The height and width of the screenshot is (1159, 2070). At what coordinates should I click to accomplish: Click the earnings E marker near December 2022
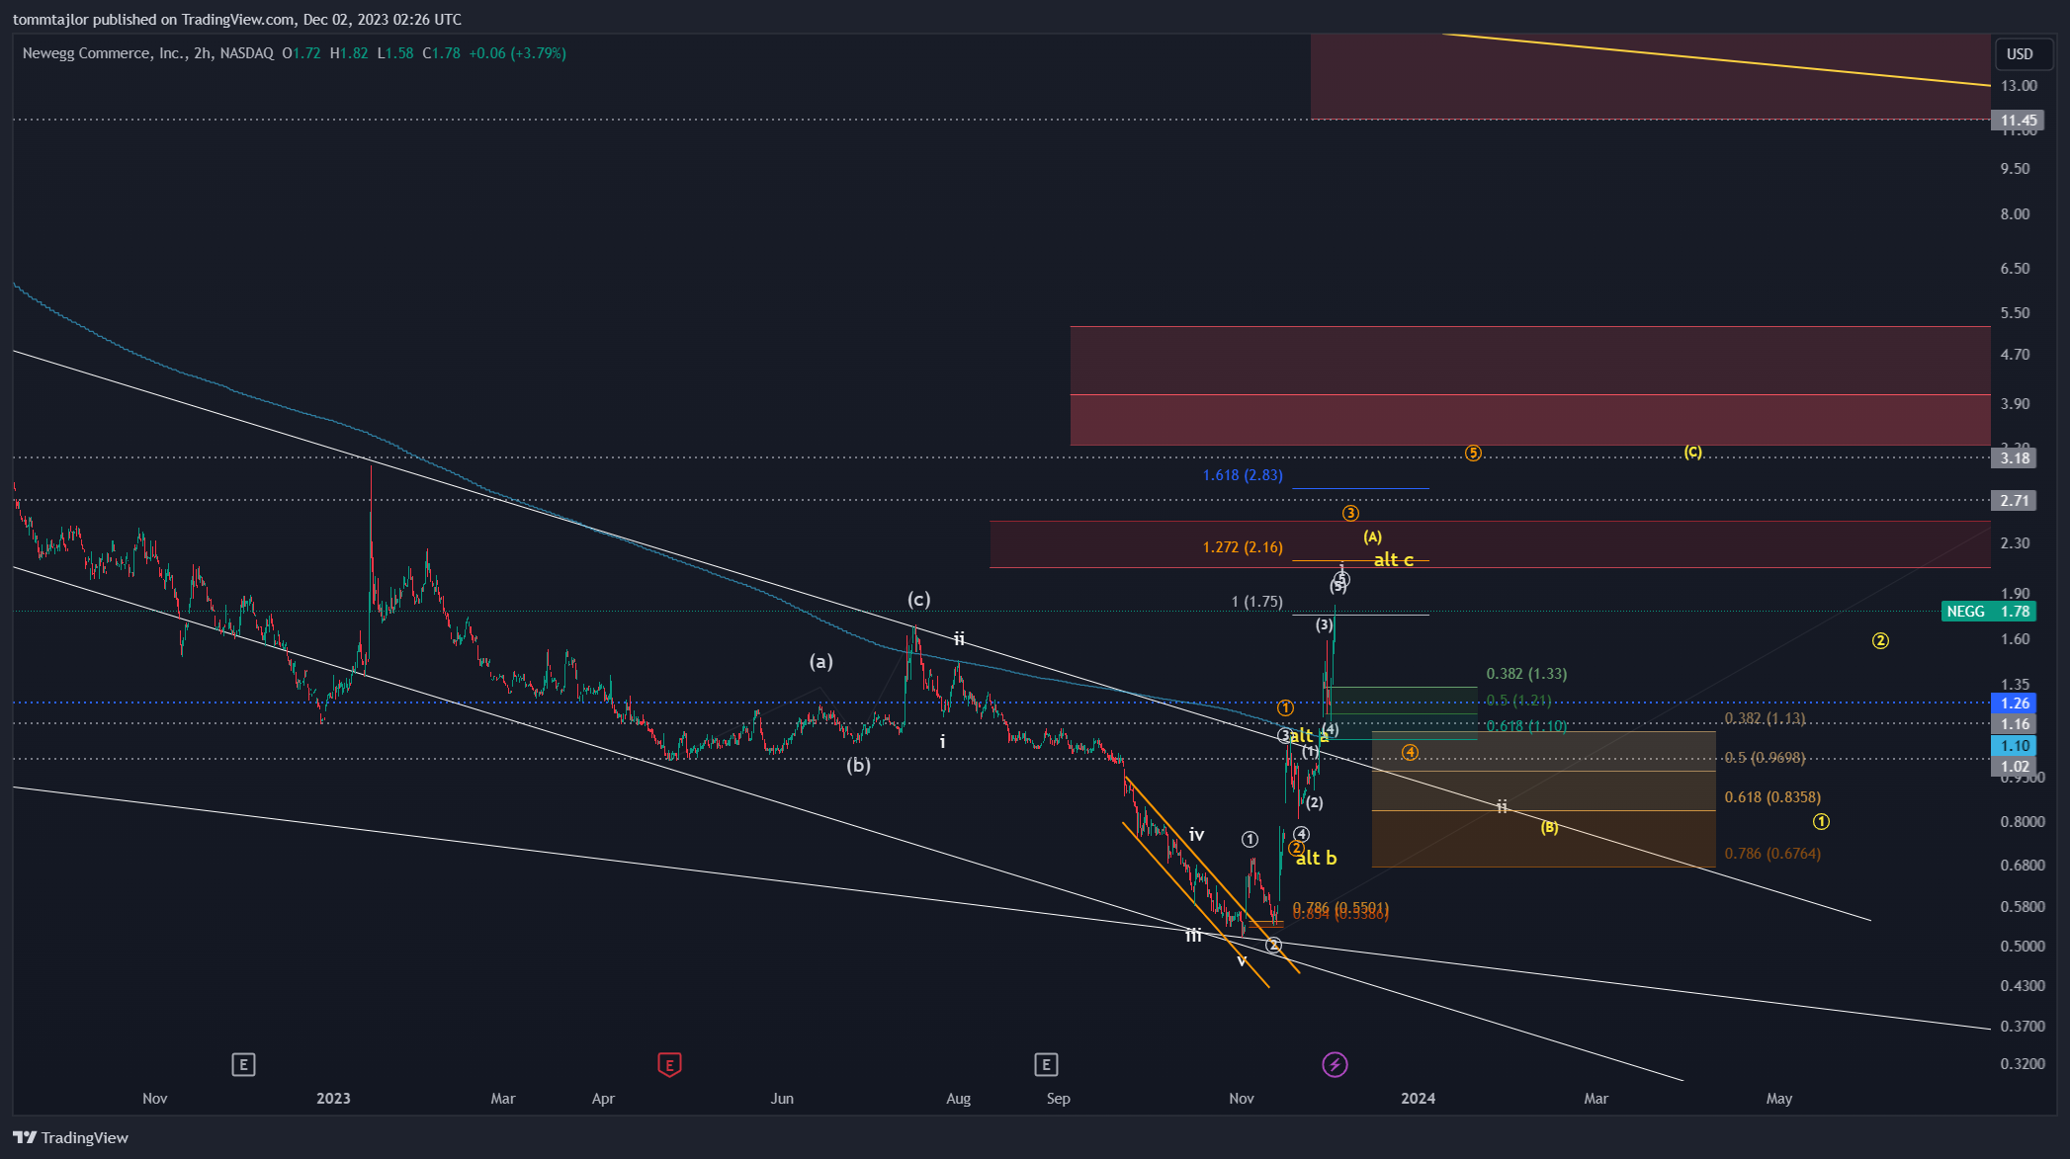[243, 1064]
